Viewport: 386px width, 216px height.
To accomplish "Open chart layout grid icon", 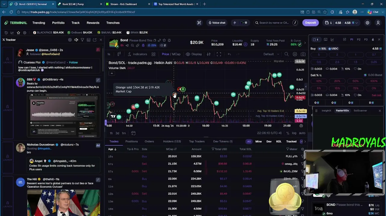I will (153, 54).
